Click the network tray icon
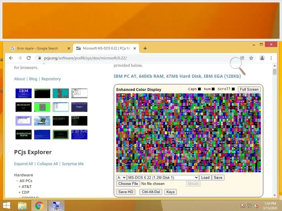Image resolution: width=282 pixels, height=211 pixels. click(x=250, y=206)
